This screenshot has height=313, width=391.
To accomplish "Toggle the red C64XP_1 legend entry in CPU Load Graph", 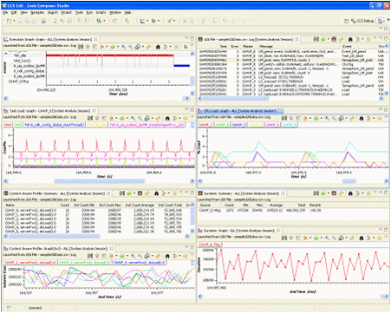I will point(205,125).
